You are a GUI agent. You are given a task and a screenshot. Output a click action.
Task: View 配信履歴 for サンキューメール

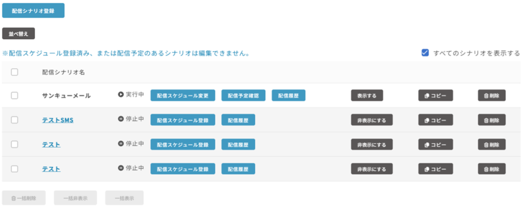[x=289, y=95]
